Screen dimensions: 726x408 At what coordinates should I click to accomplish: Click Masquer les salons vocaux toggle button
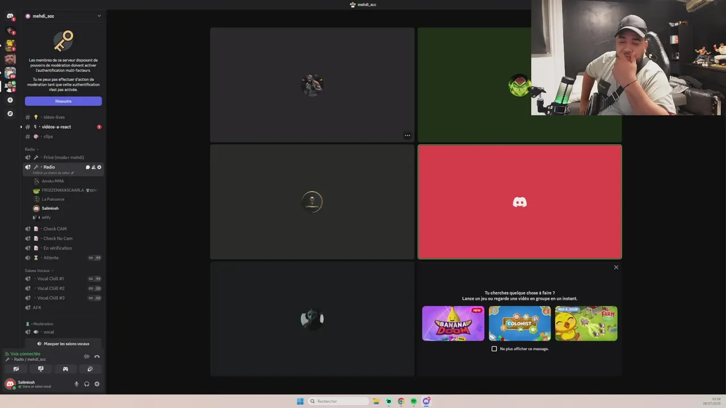click(63, 344)
